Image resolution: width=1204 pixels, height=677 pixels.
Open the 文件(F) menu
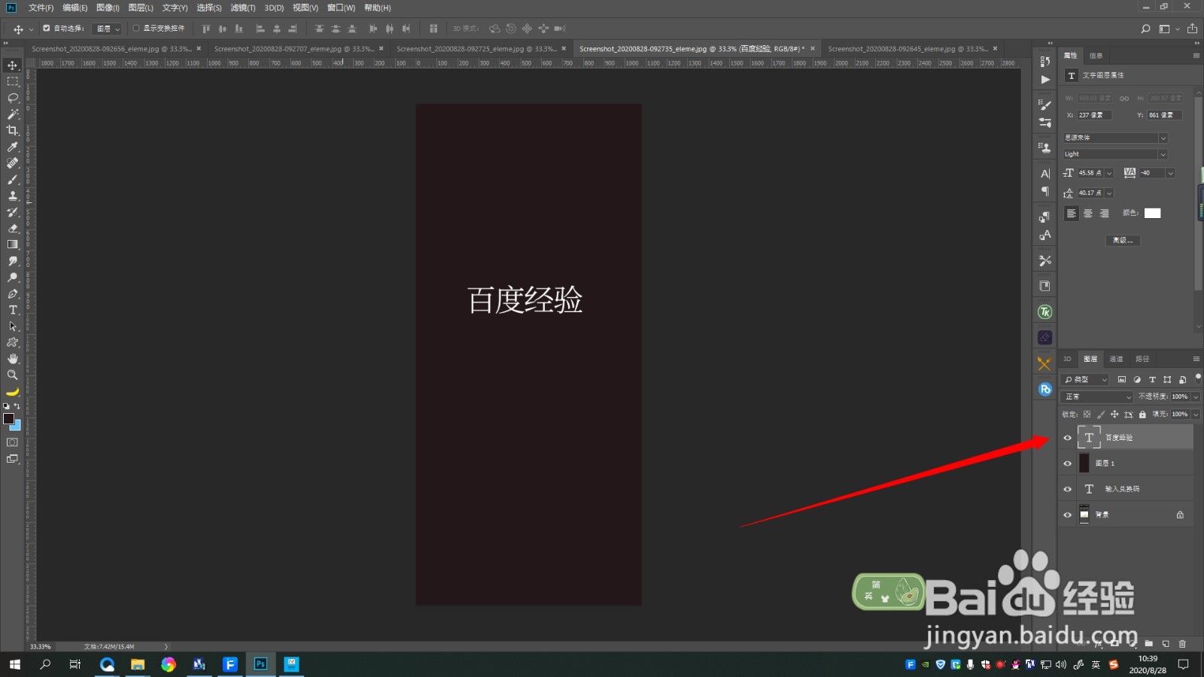(x=41, y=8)
